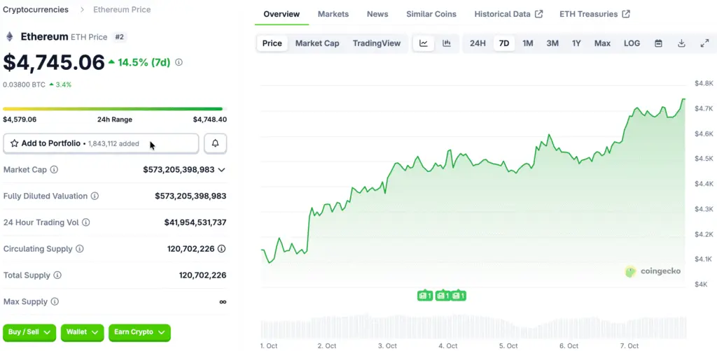Open the Historical Data tab
Viewport: 717px width, 351px height.
coord(508,14)
